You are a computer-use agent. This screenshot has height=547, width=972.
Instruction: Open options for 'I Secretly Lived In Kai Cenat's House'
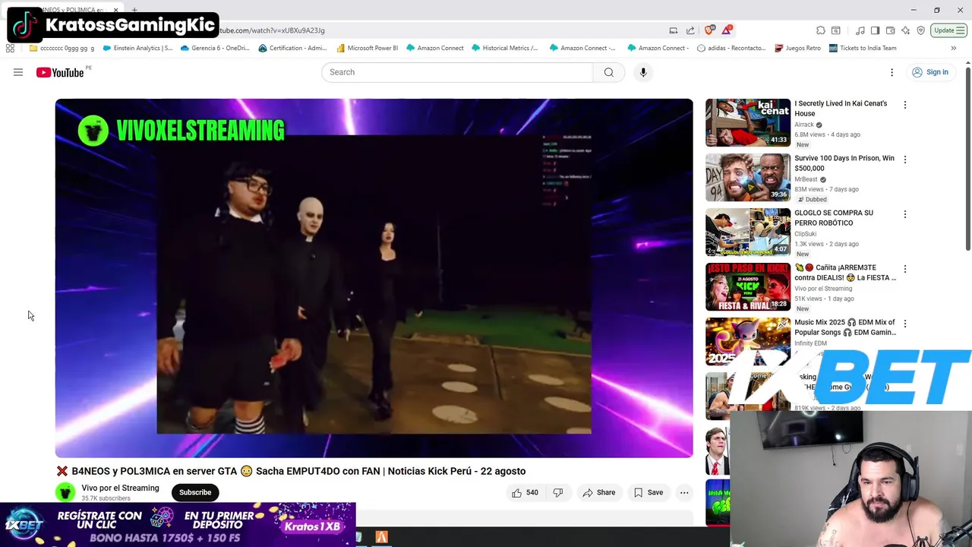[904, 105]
